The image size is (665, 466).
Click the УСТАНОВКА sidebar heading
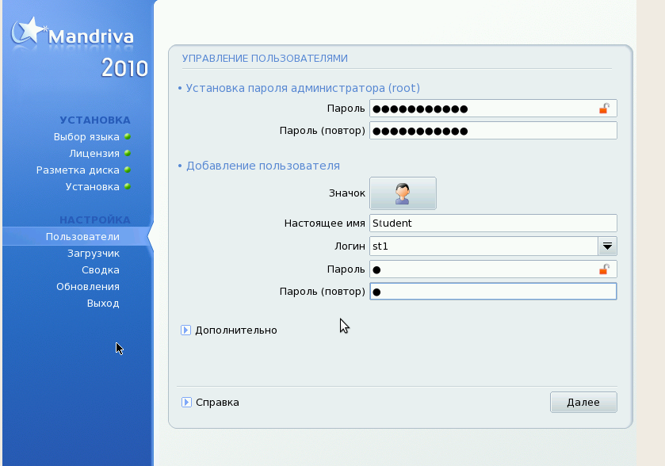95,120
